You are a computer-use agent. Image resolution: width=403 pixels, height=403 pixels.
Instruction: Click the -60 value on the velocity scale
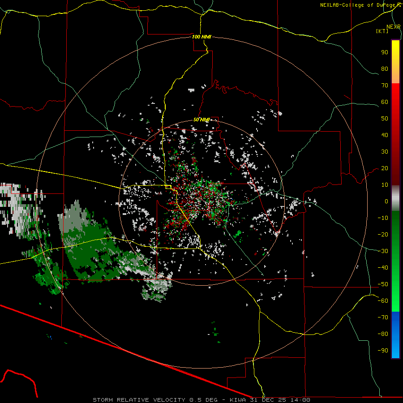(383, 301)
